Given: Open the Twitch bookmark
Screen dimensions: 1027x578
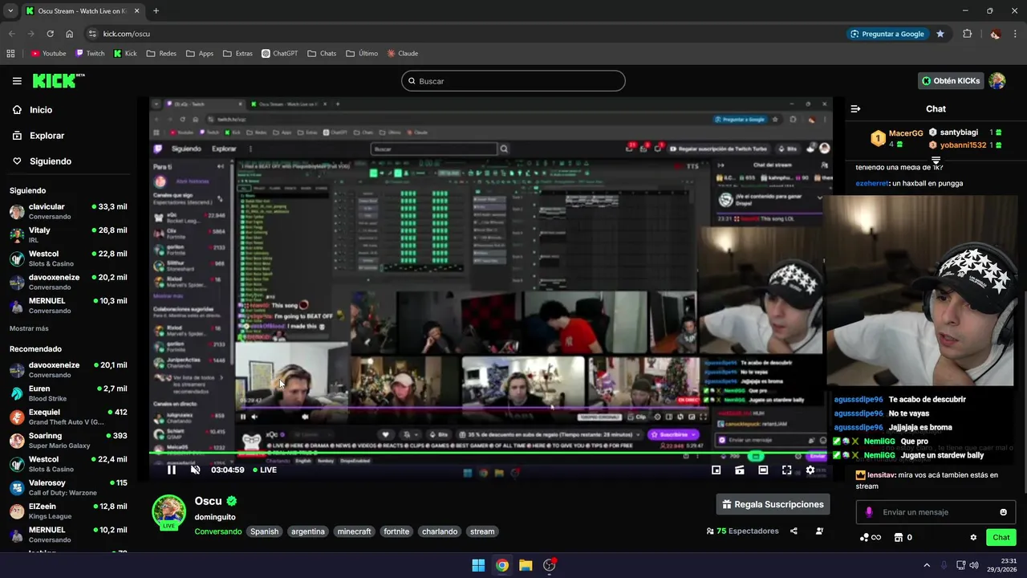Looking at the screenshot, I should click(90, 53).
